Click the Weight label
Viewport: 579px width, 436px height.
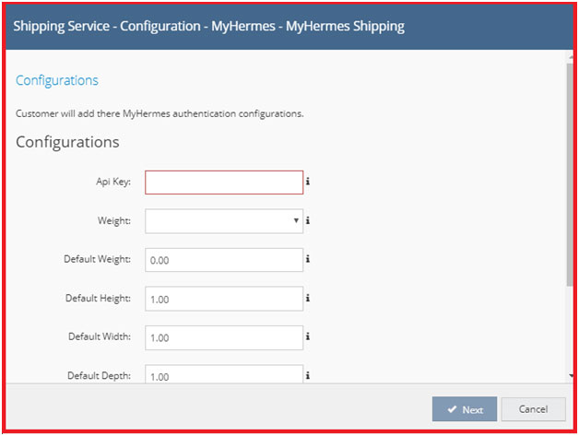pos(114,221)
